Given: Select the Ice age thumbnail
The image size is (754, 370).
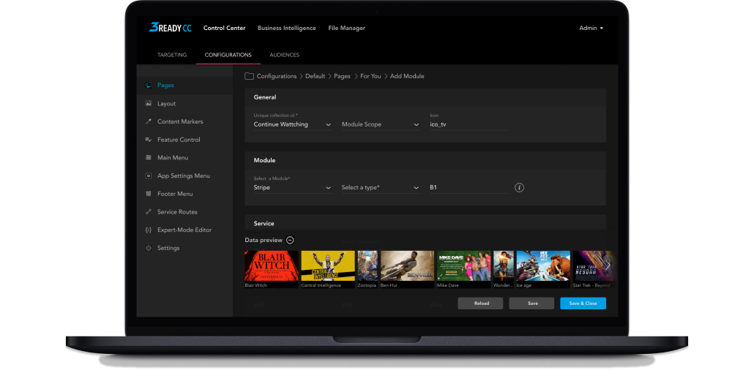Looking at the screenshot, I should click(543, 265).
